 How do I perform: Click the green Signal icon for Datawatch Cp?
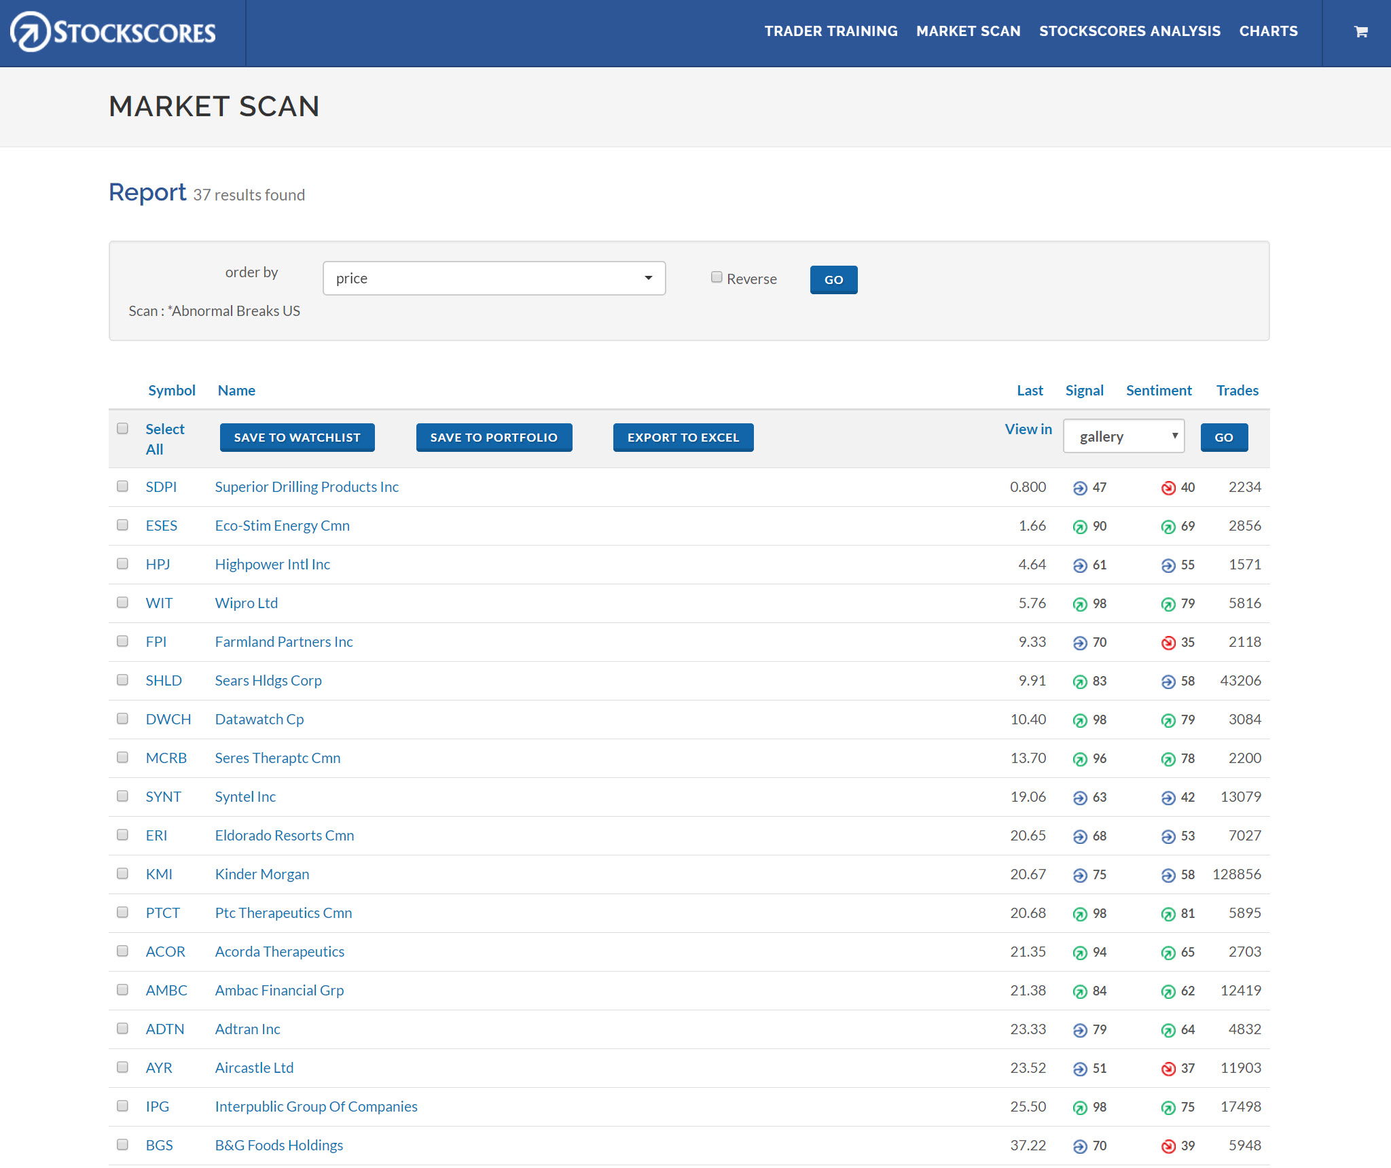click(1081, 720)
